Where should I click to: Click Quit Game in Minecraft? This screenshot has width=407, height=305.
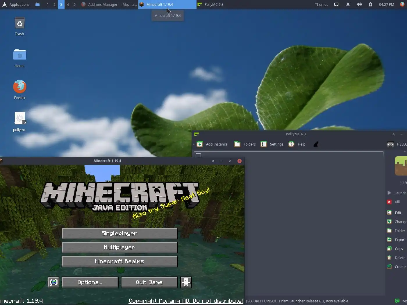point(149,282)
